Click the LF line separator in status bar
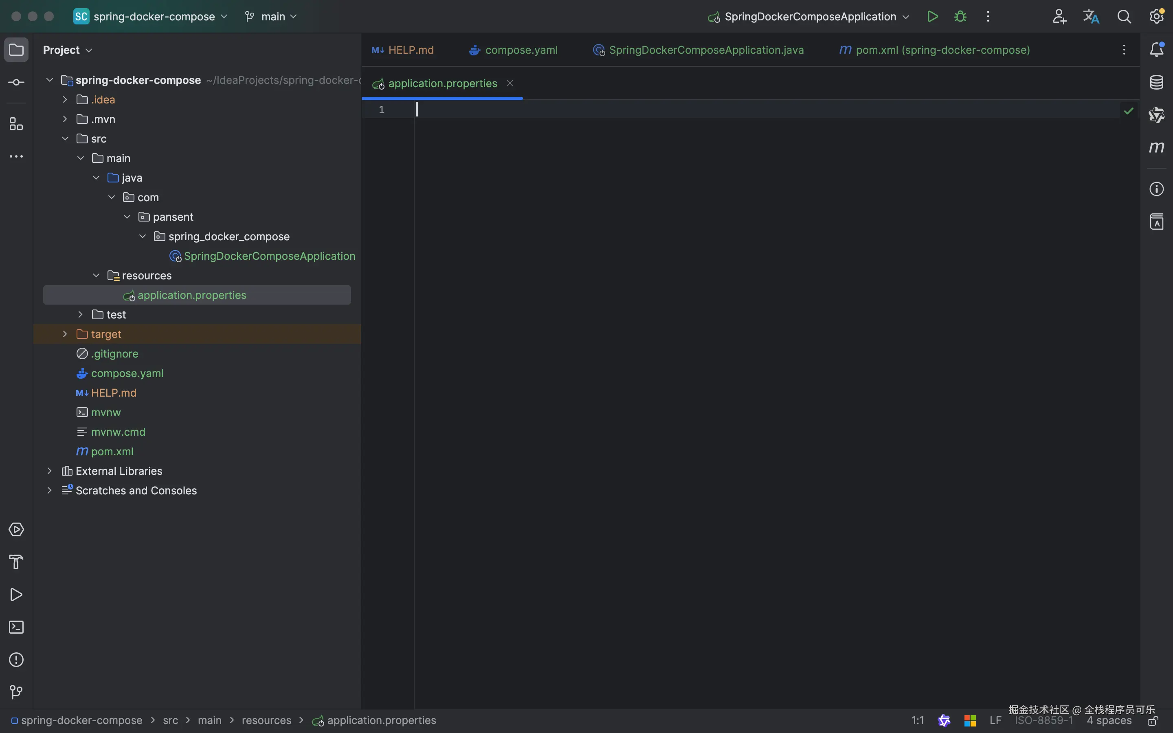1173x733 pixels. (995, 720)
